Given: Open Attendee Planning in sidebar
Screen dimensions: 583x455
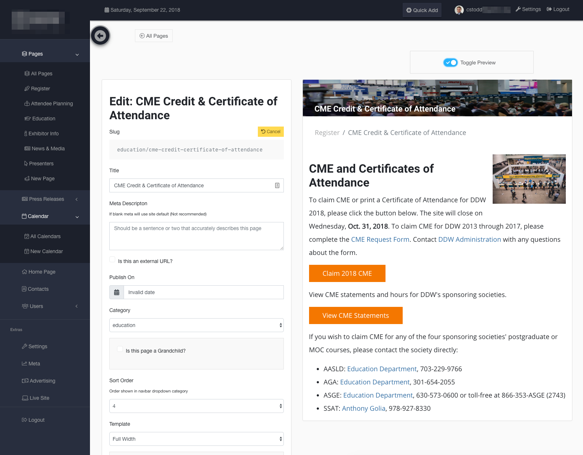Looking at the screenshot, I should [49, 104].
